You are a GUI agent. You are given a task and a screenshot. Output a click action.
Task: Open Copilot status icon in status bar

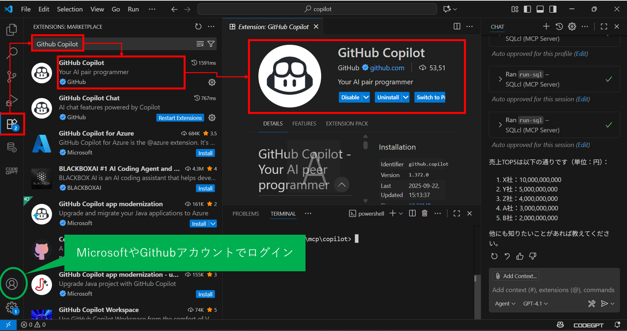click(560, 325)
